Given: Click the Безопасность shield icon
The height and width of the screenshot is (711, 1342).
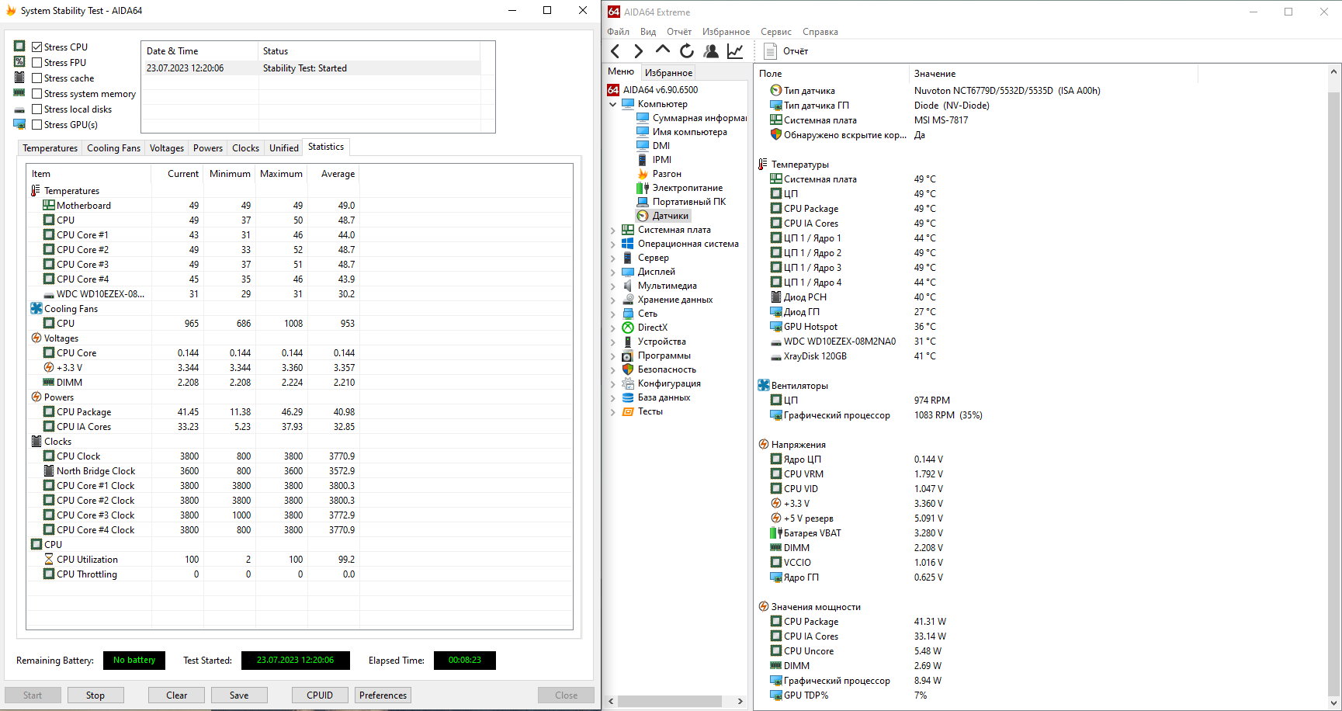Looking at the screenshot, I should click(628, 369).
